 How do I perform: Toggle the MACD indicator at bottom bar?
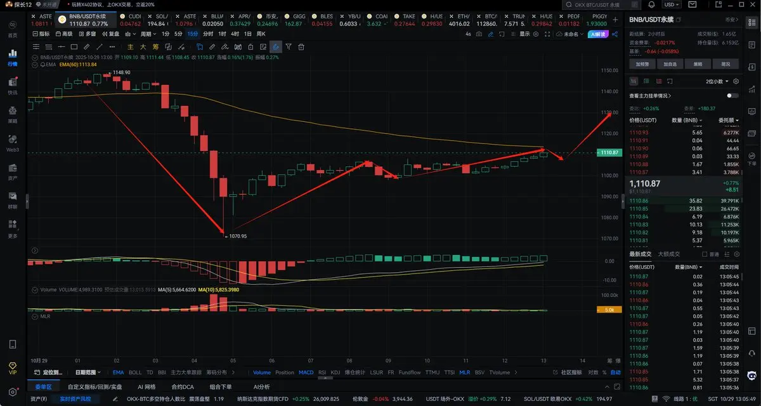click(306, 372)
